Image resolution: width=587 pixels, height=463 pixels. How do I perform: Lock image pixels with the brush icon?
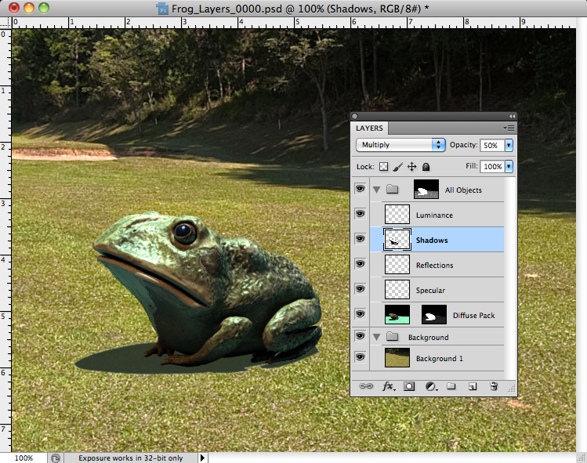[397, 167]
